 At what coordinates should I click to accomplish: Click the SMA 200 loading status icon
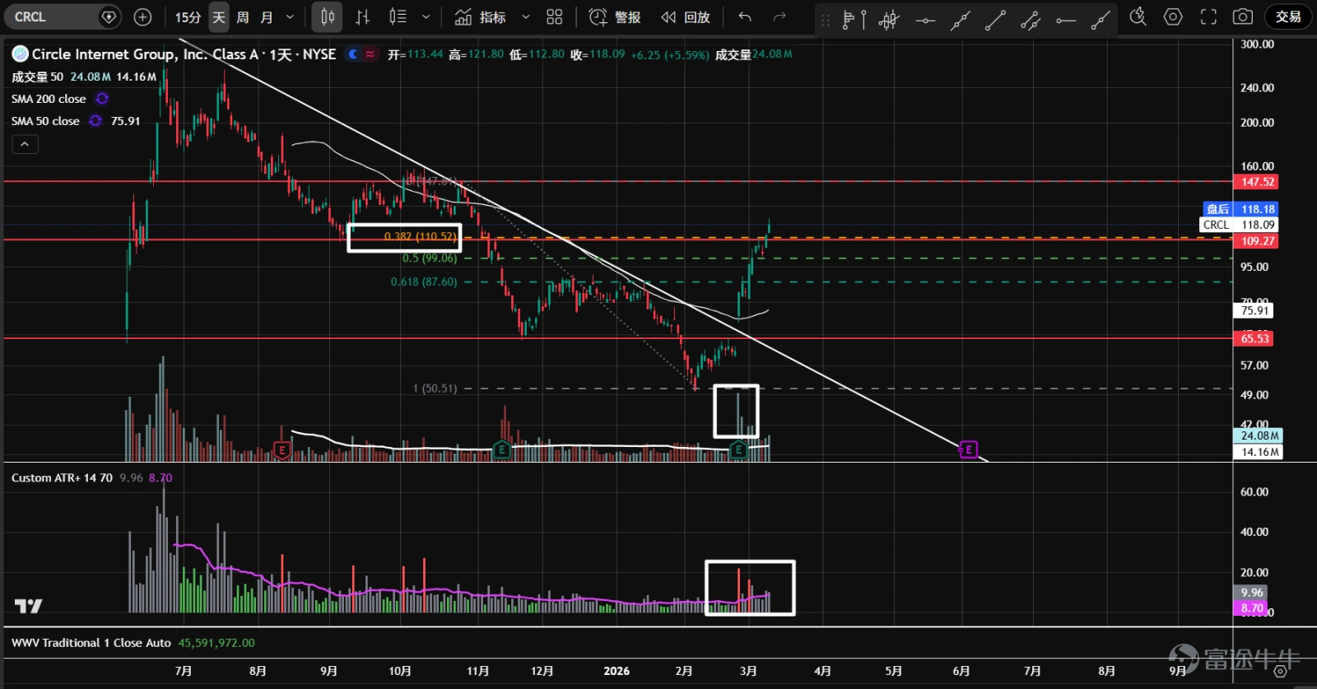point(102,99)
